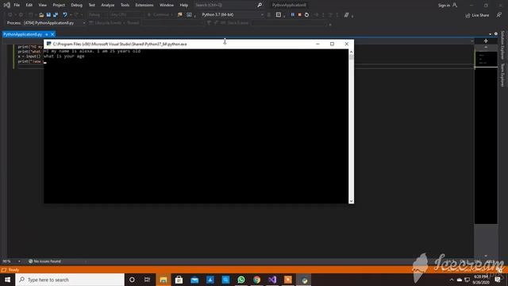Viewport: 508px width, 286px height.
Task: Click the No issues found status indicator
Action: (44, 261)
